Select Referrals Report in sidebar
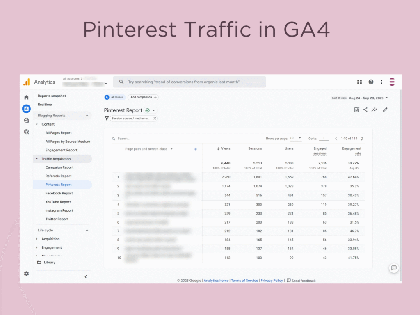Screen dimensions: 420x315 58,176
